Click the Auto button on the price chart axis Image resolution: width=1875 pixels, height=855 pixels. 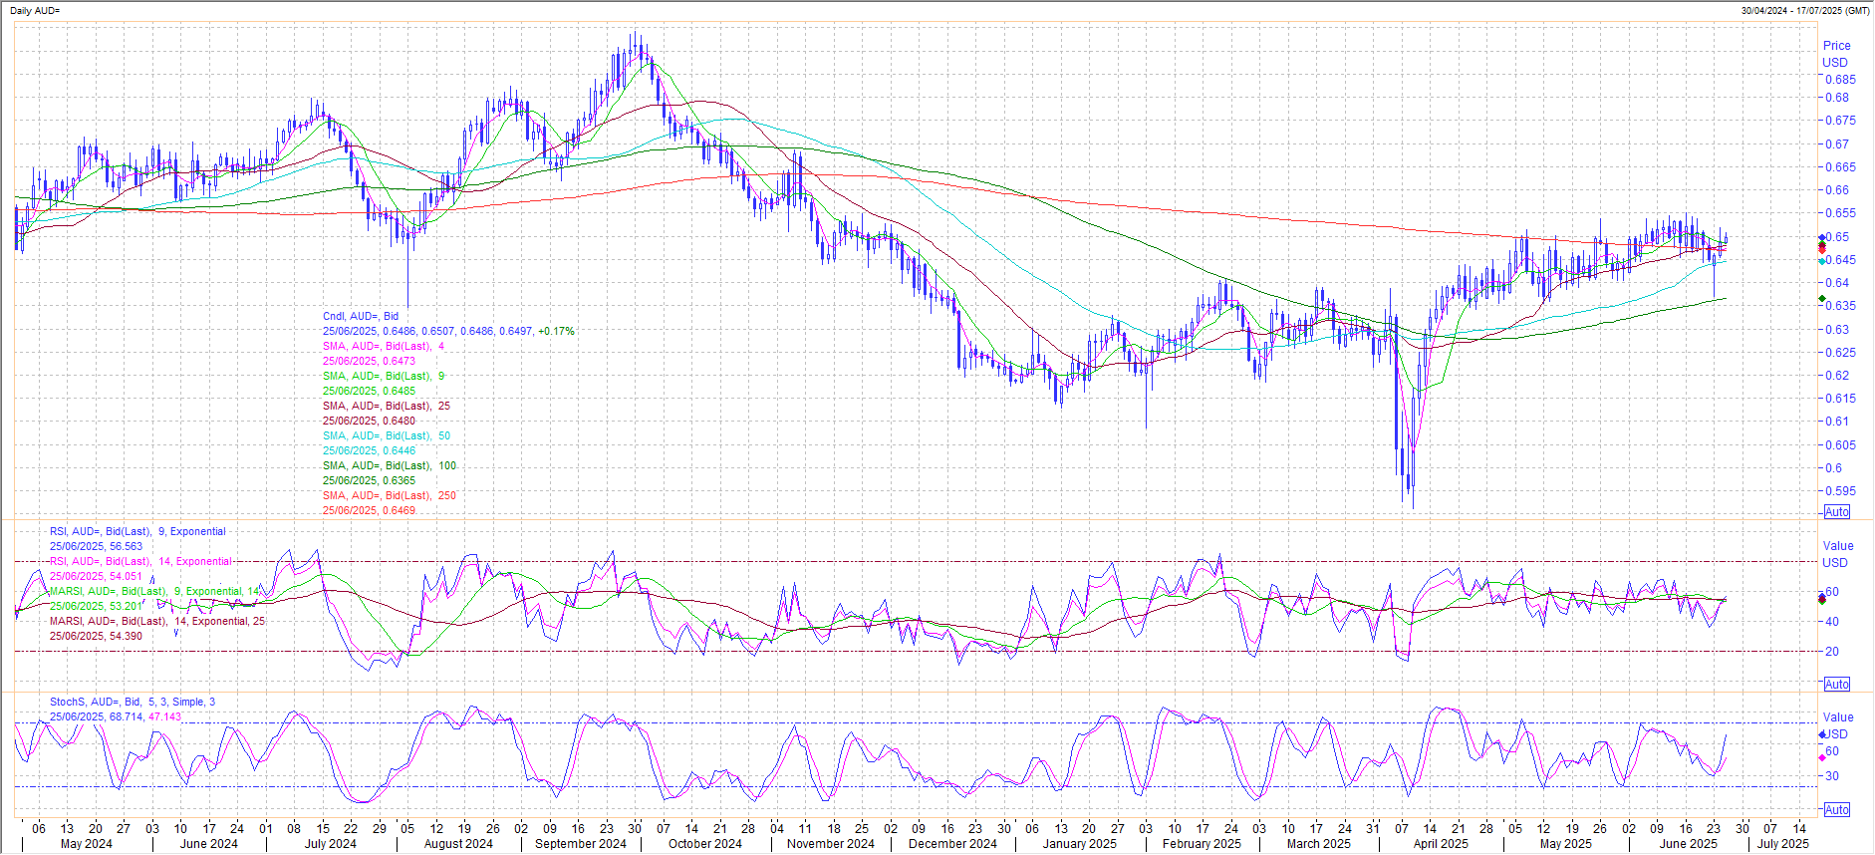point(1837,512)
